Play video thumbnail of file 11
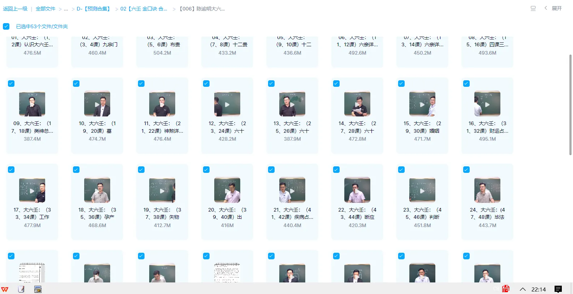The image size is (573, 294). 162,104
